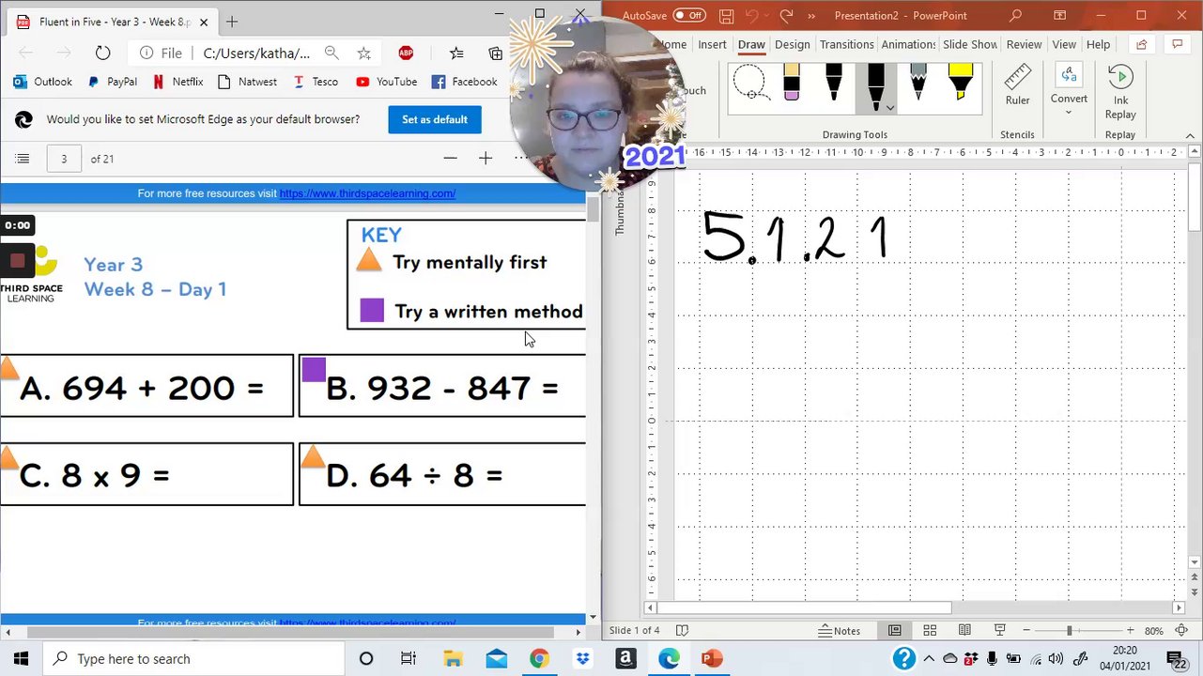Open the Edge Collections button

click(x=495, y=54)
